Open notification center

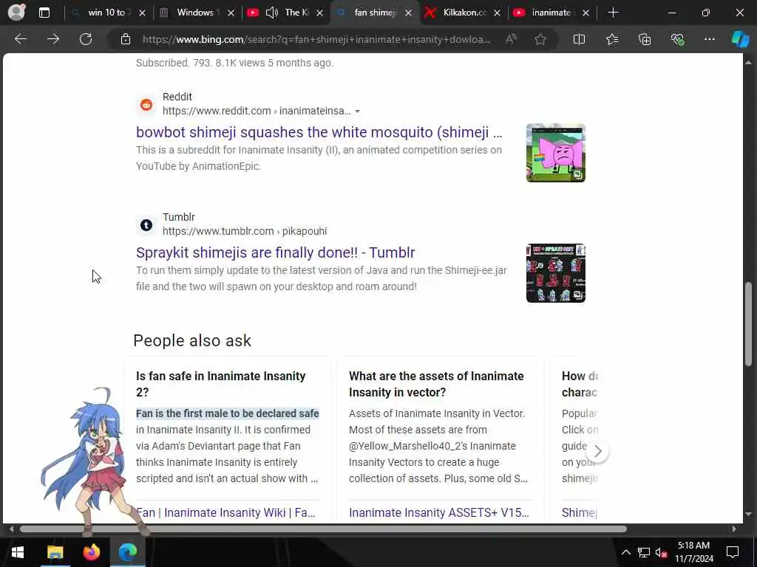[733, 552]
